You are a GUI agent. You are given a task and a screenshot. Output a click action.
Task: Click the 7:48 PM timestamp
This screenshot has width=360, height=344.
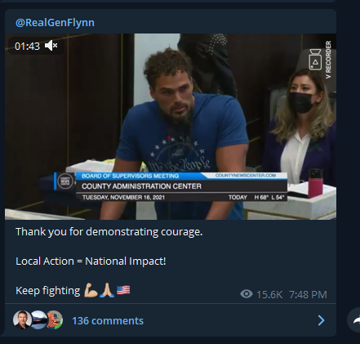tap(308, 294)
